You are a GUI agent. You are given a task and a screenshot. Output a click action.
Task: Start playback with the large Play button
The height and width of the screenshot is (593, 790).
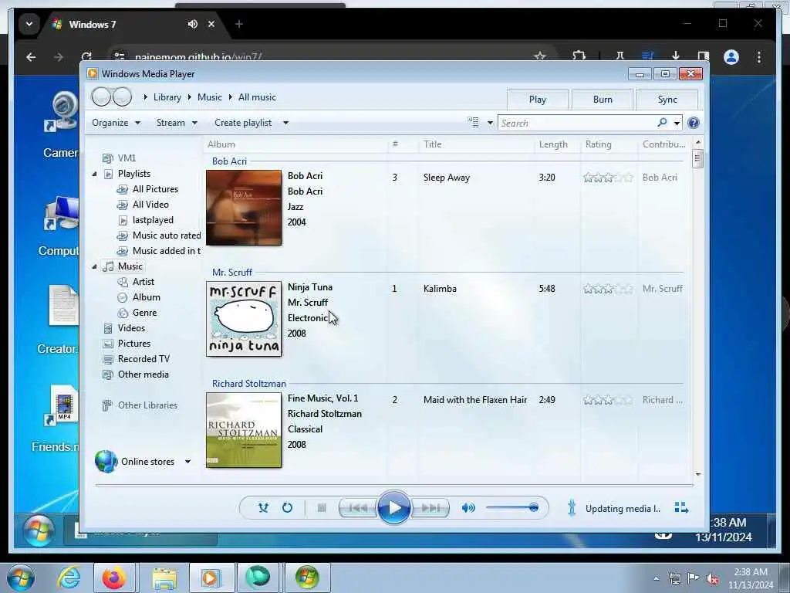tap(393, 507)
